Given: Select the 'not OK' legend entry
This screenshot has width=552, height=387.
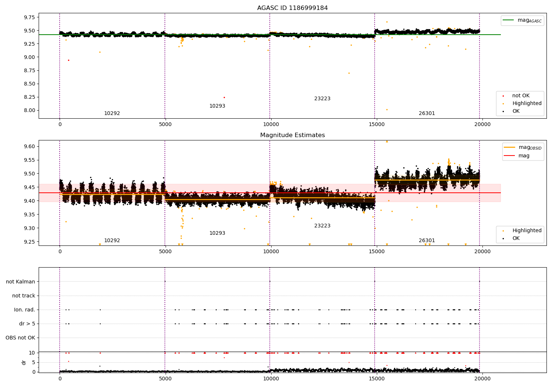Looking at the screenshot, I should (521, 96).
